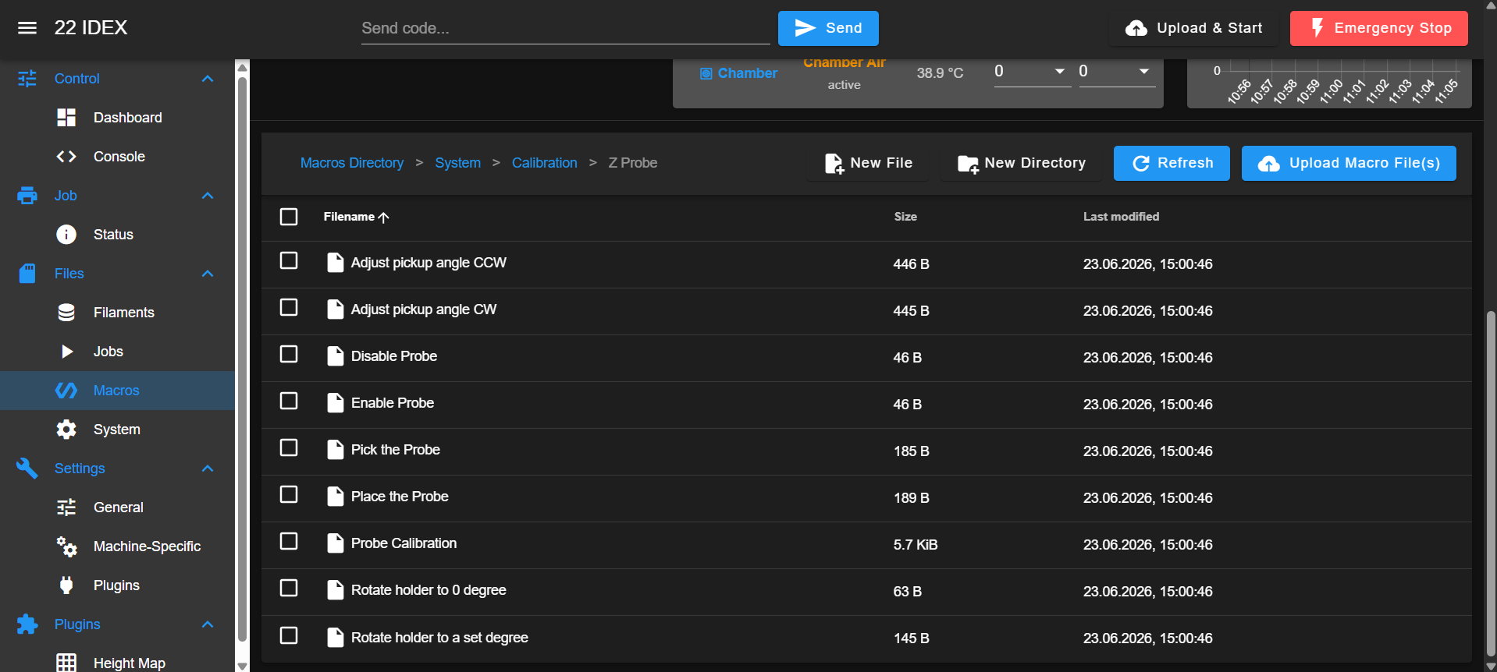This screenshot has width=1497, height=672.
Task: Click the sidebar vertical scrollbar
Action: coord(243,359)
